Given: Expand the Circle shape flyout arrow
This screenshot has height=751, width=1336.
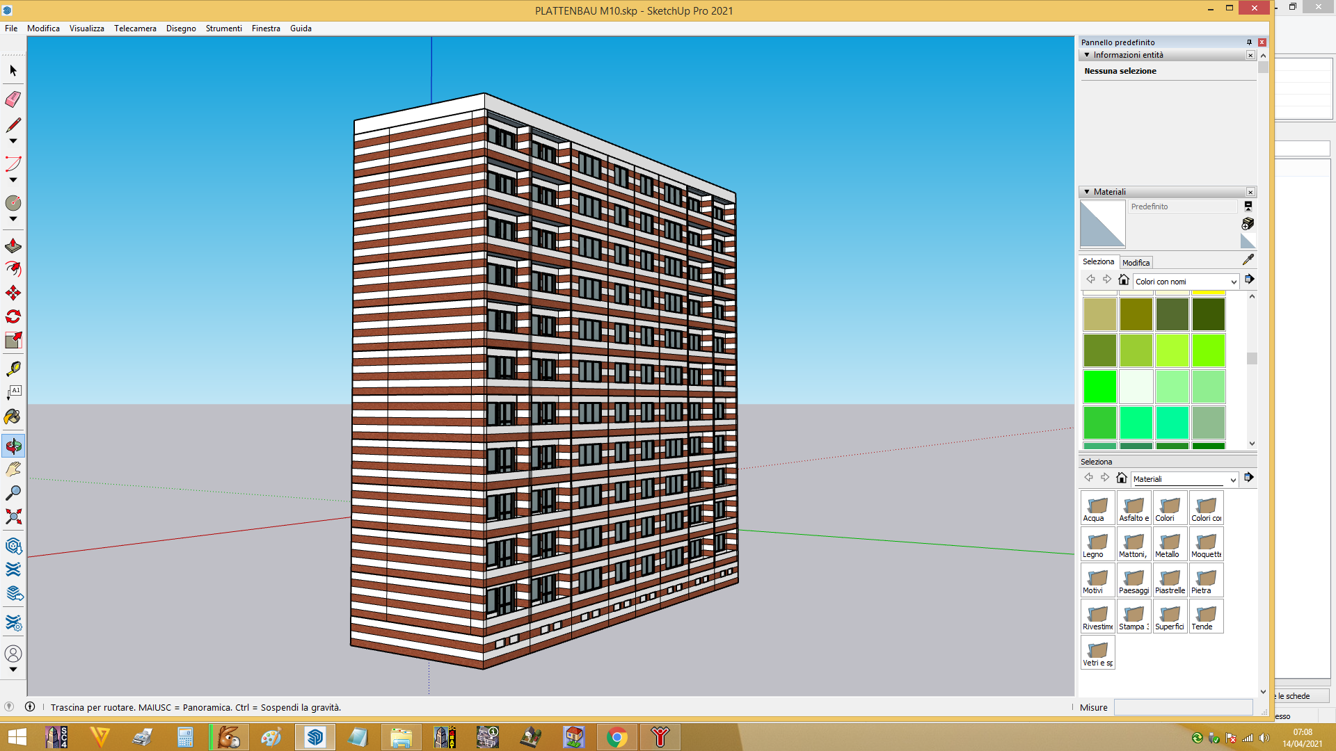Looking at the screenshot, I should coord(13,219).
